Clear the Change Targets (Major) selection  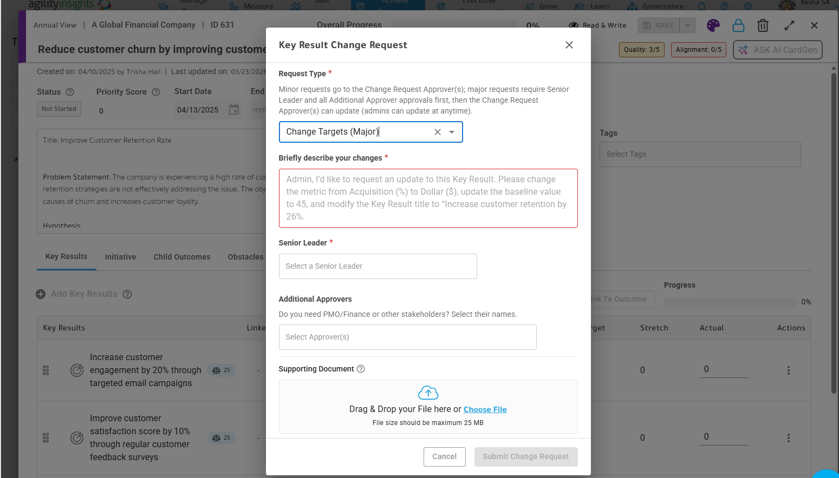tap(438, 132)
